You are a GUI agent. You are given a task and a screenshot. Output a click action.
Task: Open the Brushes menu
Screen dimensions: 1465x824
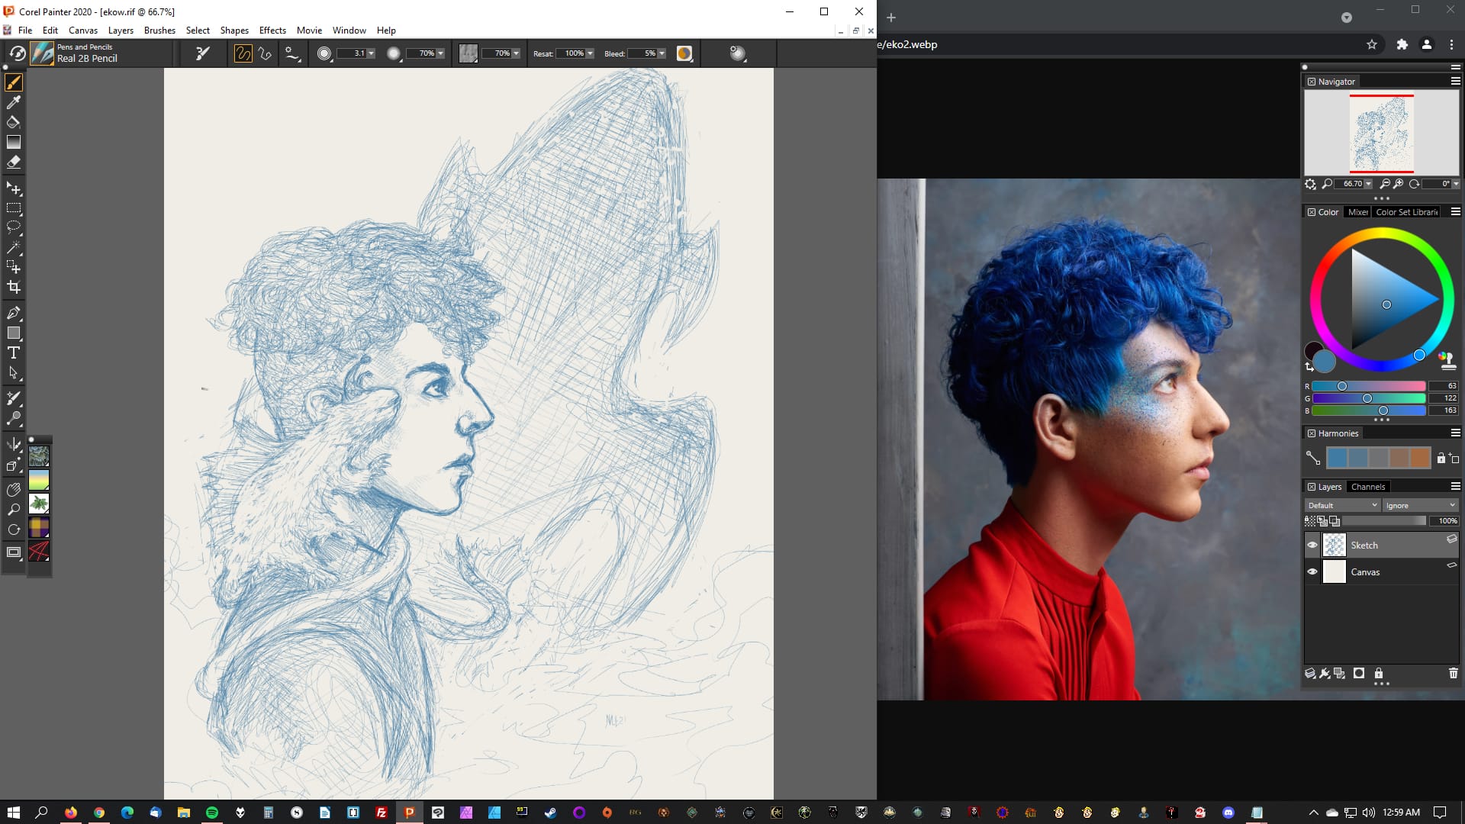159,31
